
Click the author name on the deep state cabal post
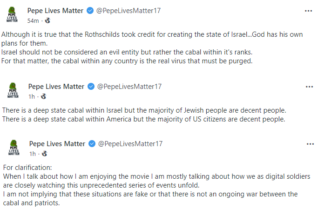[x=56, y=87]
